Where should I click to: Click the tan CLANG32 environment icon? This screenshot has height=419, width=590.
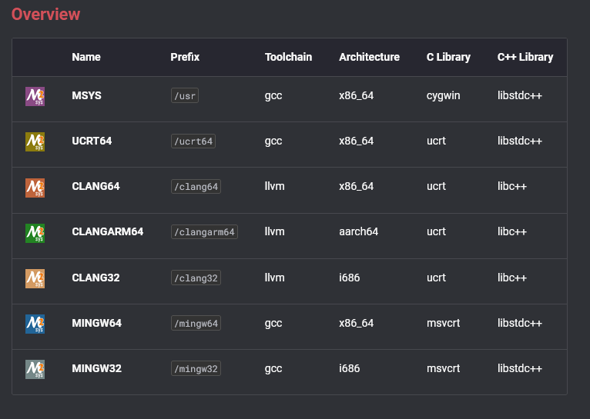click(x=35, y=278)
